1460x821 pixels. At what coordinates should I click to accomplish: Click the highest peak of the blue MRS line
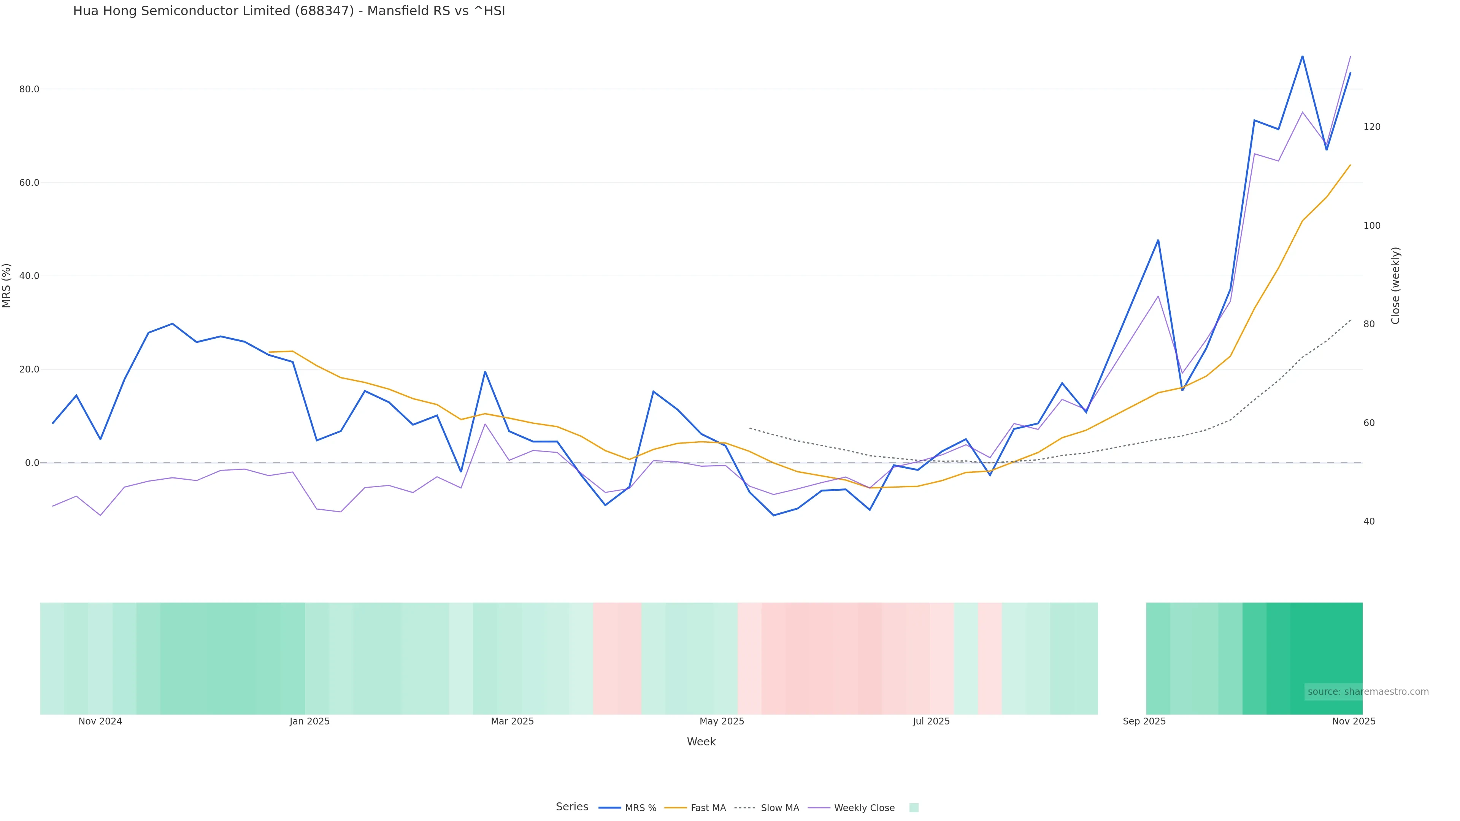coord(1303,57)
